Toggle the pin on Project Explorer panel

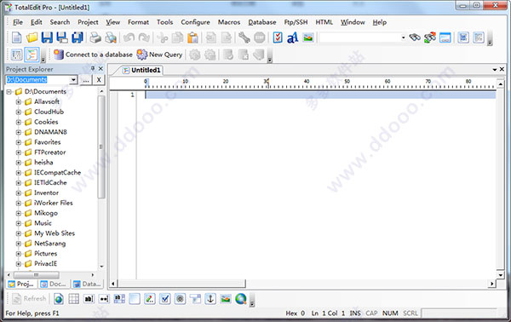pyautogui.click(x=93, y=69)
